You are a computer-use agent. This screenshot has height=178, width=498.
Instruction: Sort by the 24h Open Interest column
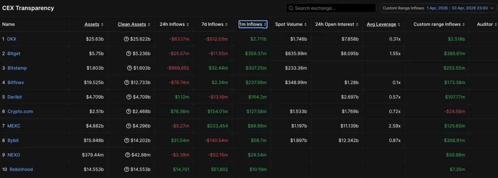337,24
